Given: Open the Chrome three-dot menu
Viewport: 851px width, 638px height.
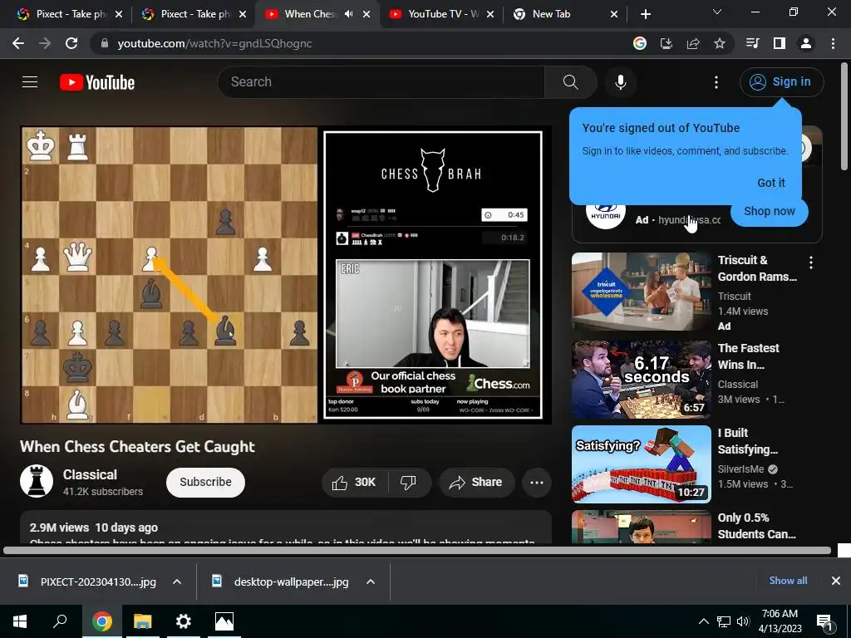Looking at the screenshot, I should click(x=833, y=43).
